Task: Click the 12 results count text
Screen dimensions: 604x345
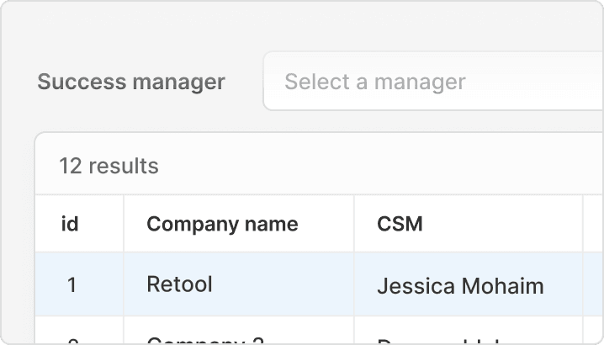Action: [x=109, y=166]
